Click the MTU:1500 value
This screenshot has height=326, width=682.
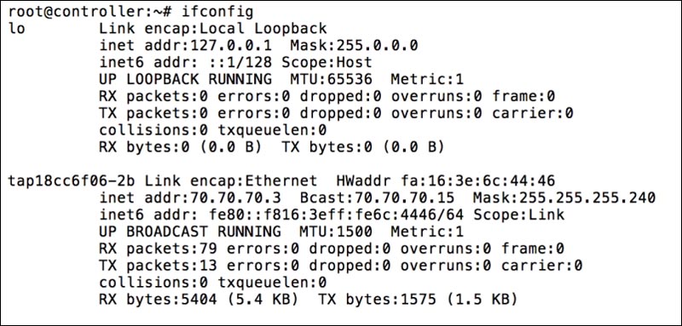click(336, 232)
